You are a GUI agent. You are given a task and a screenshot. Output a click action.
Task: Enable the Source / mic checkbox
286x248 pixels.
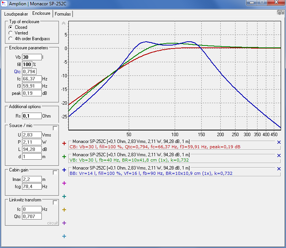55,128
